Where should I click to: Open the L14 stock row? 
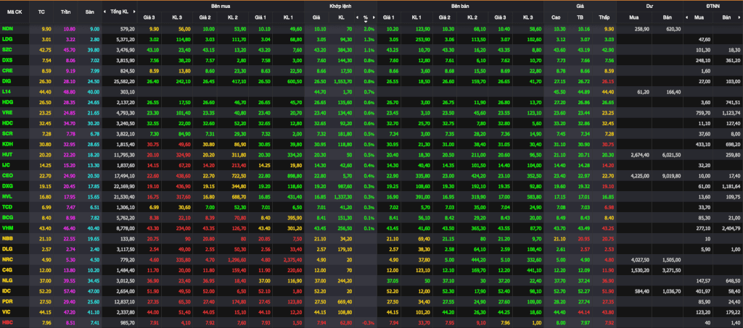point(371,91)
